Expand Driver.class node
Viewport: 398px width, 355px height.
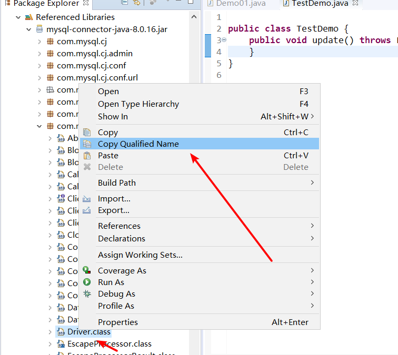pos(50,332)
